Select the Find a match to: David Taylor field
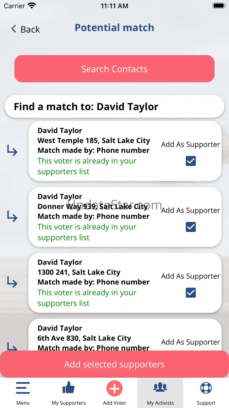 coord(114,106)
